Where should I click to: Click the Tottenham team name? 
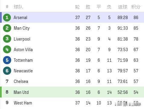[23, 60]
